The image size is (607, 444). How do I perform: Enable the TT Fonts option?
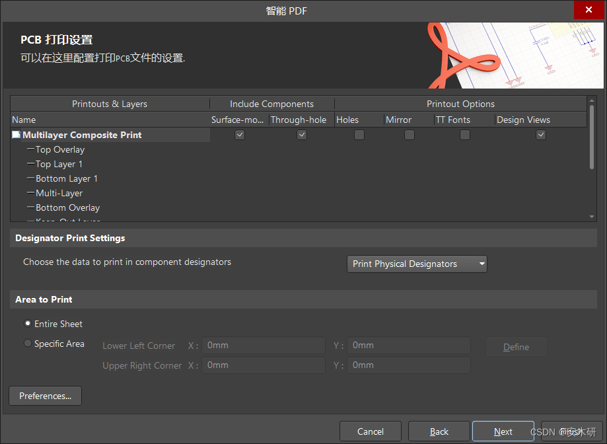tap(464, 135)
